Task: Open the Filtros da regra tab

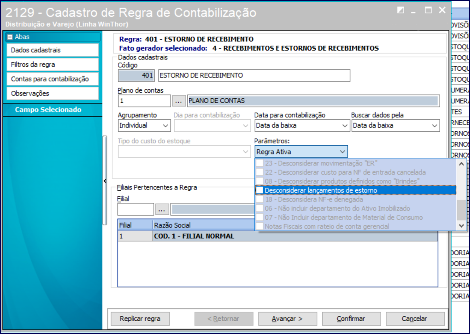Action: pyautogui.click(x=53, y=65)
